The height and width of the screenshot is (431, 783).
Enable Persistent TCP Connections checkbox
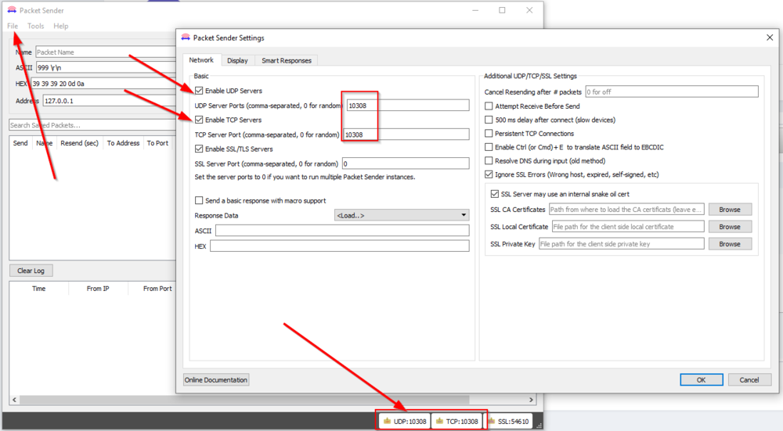[x=489, y=133]
